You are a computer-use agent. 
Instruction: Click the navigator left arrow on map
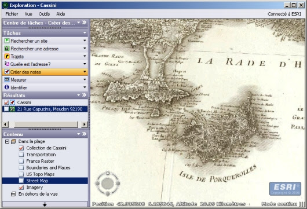pos(97,184)
